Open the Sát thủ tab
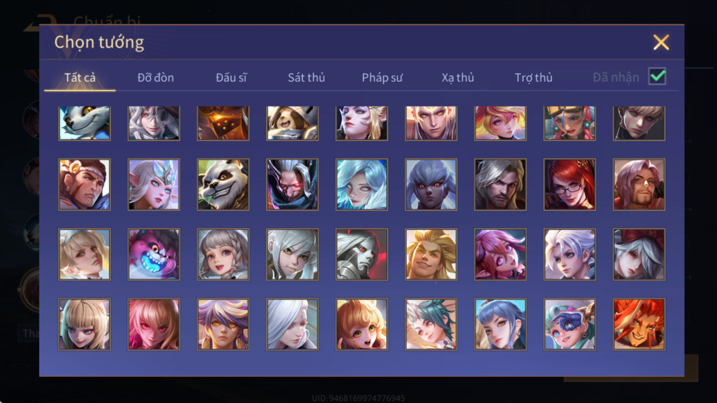 [306, 78]
